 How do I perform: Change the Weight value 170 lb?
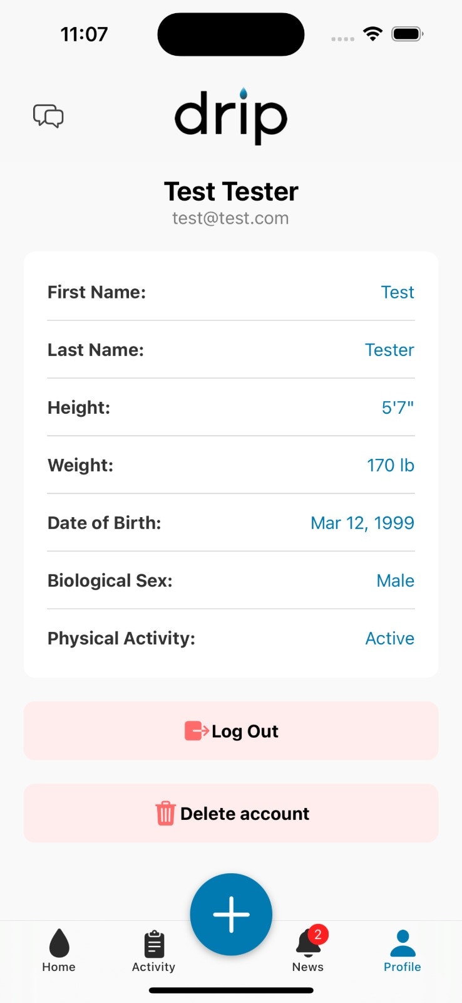(x=391, y=465)
